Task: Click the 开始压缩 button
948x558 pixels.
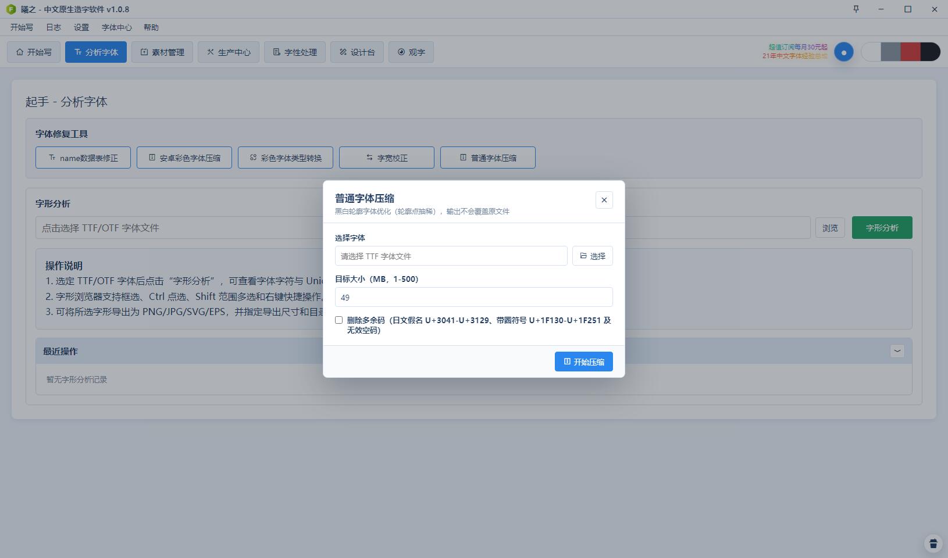Action: point(583,362)
